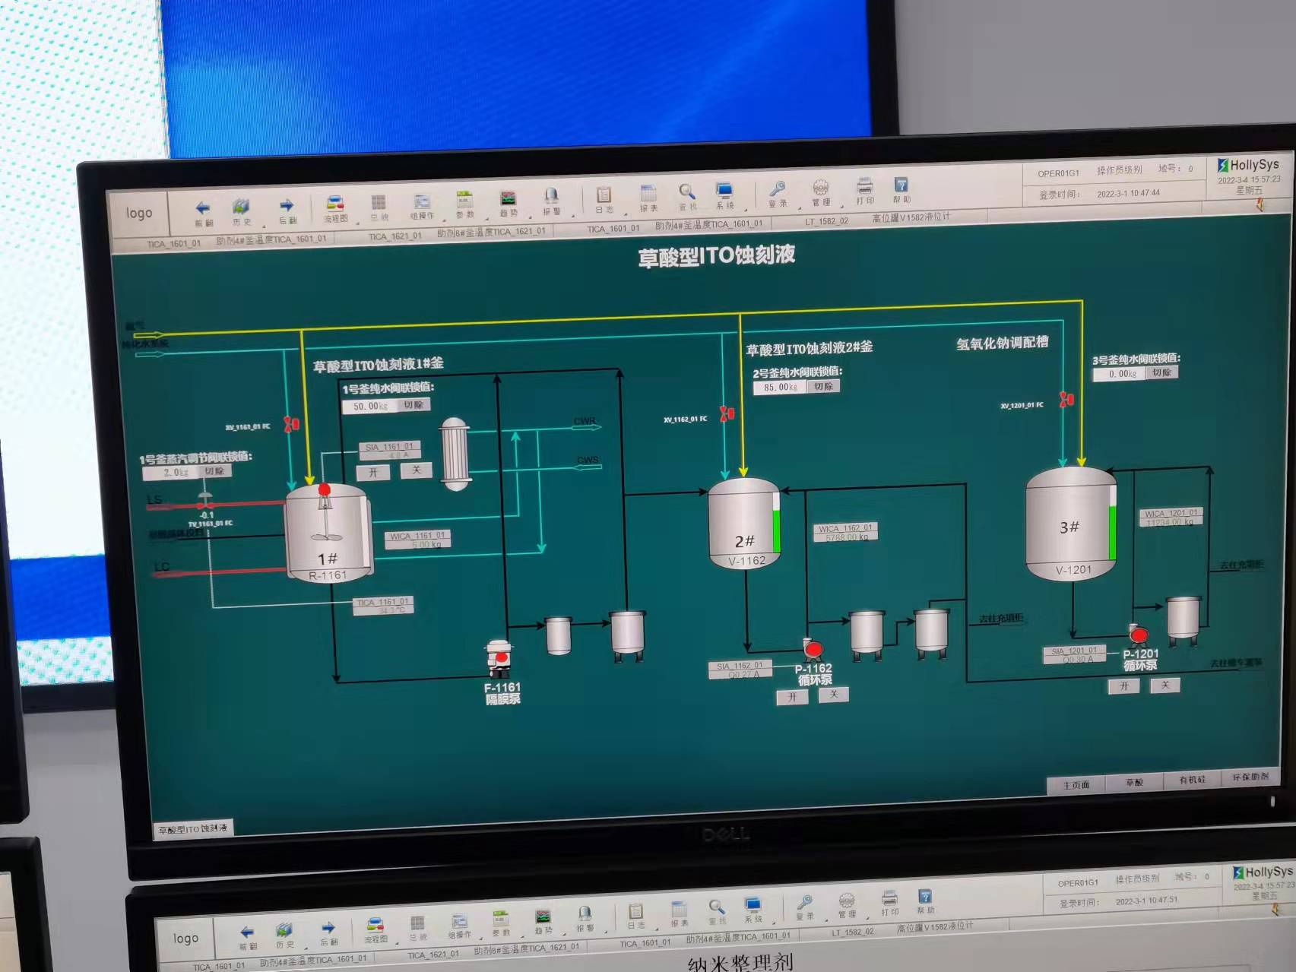
Task: Click 开 button below P-1162 pump
Action: point(792,697)
